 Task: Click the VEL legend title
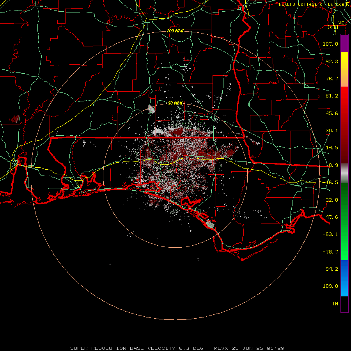click(342, 23)
